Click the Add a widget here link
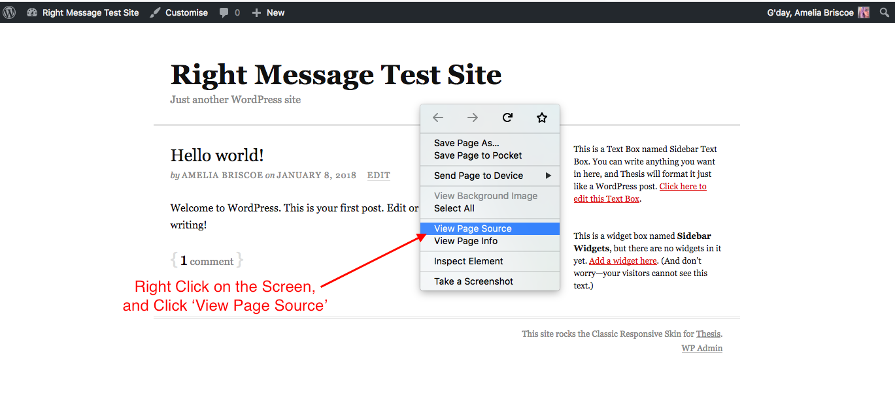This screenshot has width=895, height=406. (x=622, y=261)
